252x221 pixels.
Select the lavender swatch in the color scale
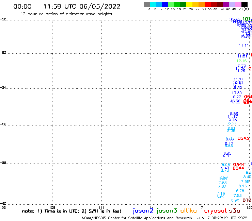[232, 4]
